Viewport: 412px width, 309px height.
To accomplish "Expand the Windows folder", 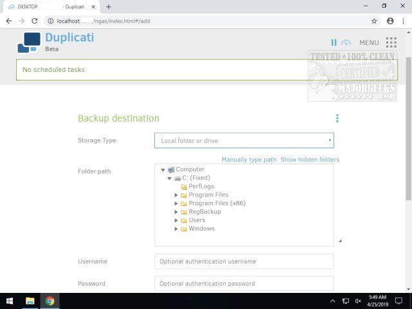I will coord(176,229).
